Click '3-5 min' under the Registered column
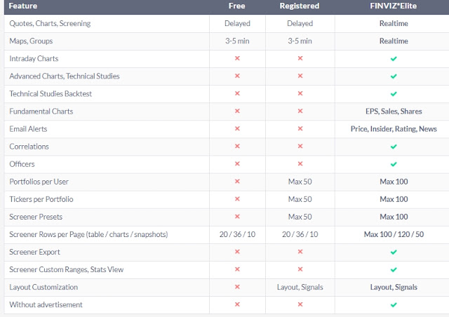 [x=300, y=41]
